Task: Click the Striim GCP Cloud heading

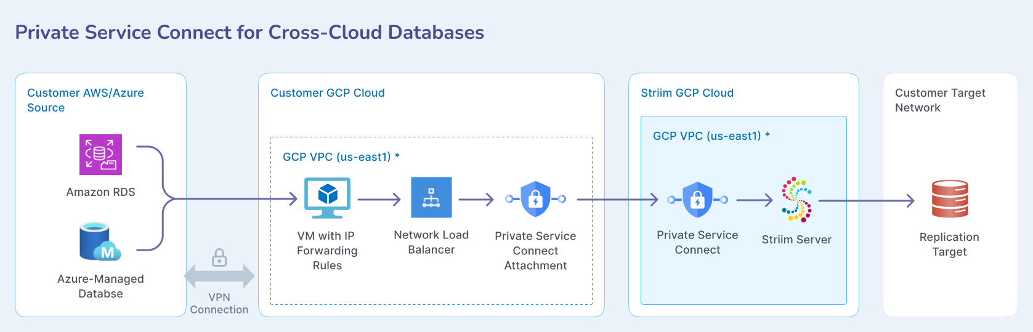Action: [687, 93]
